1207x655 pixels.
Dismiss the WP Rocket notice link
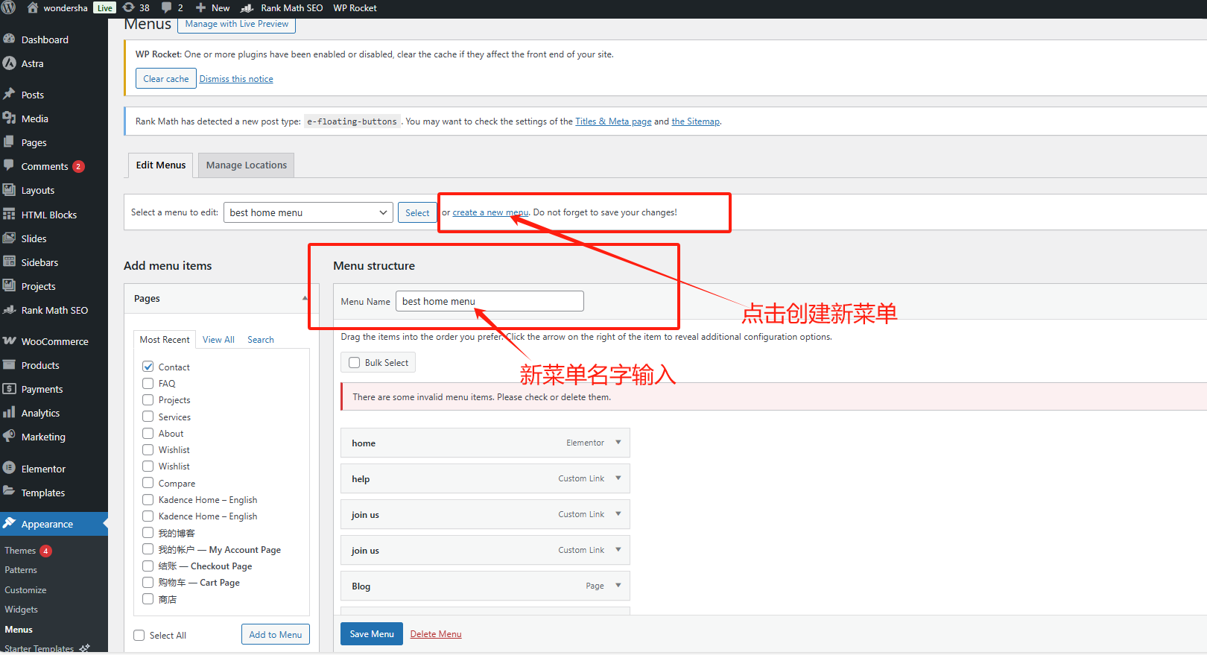click(x=236, y=79)
